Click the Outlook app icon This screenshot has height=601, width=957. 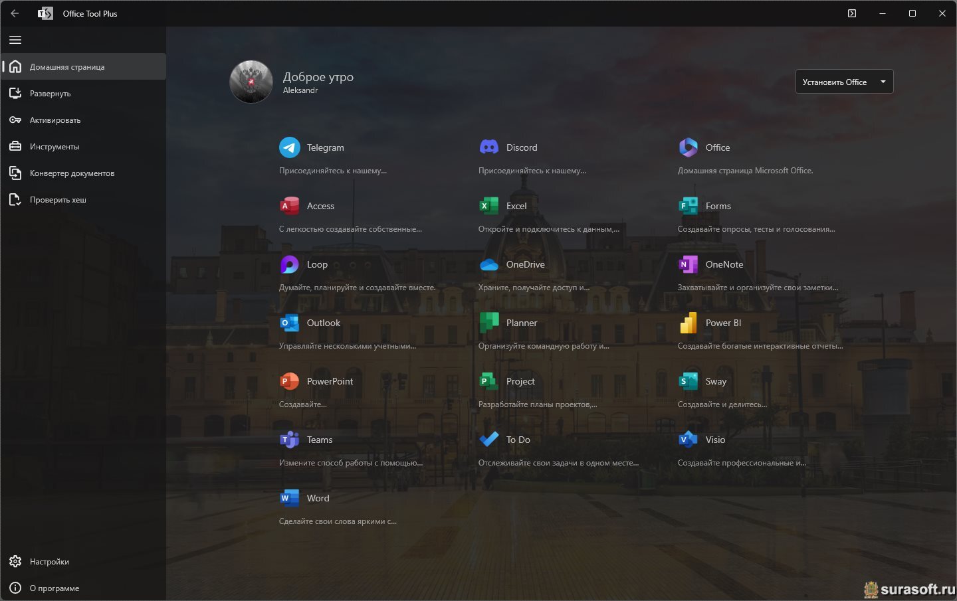290,323
